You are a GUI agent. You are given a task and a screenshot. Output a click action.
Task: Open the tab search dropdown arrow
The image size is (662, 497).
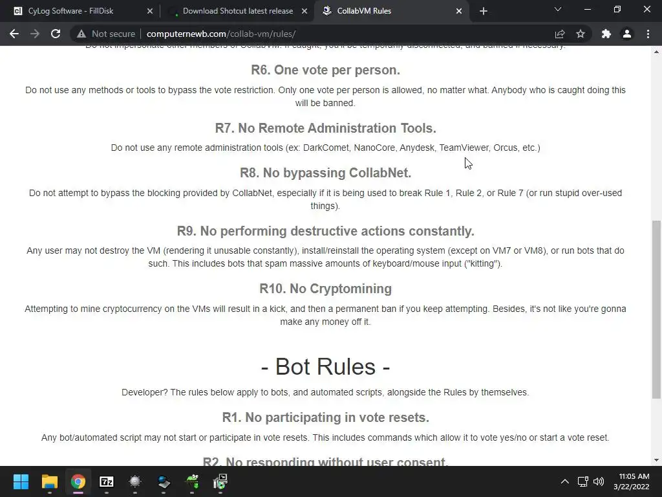click(558, 9)
